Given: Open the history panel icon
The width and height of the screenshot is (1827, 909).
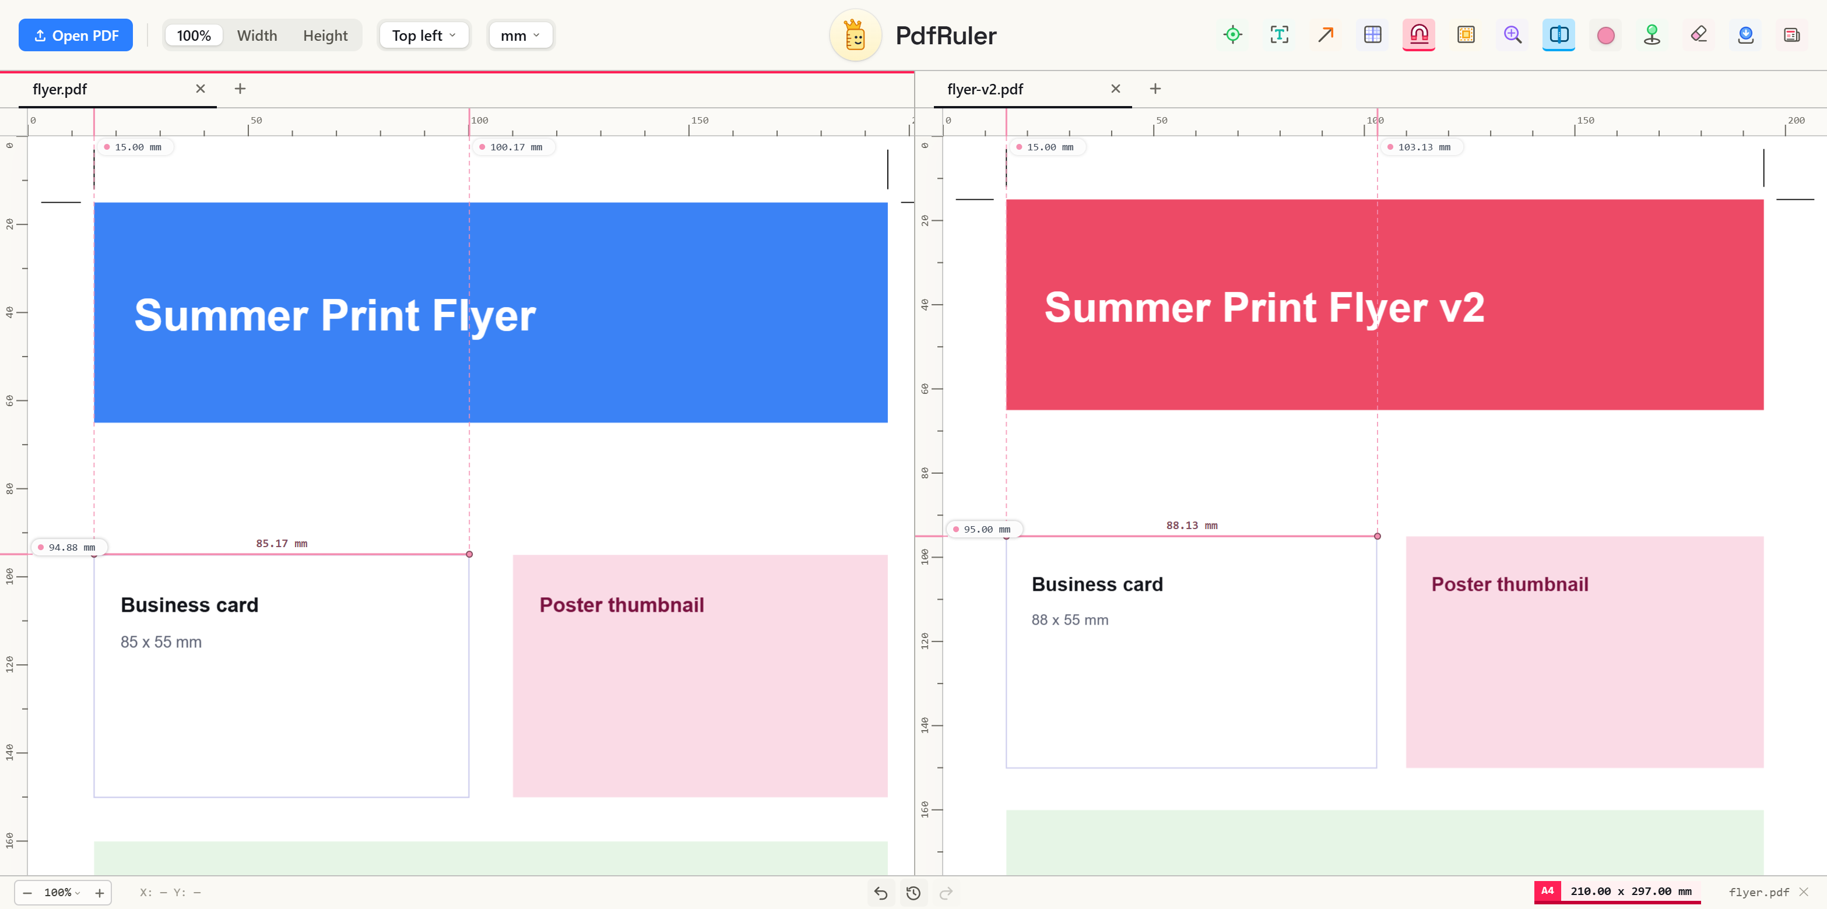Looking at the screenshot, I should pos(913,893).
